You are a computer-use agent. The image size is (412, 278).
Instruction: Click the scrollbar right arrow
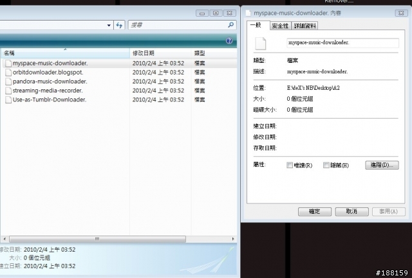[x=233, y=239]
